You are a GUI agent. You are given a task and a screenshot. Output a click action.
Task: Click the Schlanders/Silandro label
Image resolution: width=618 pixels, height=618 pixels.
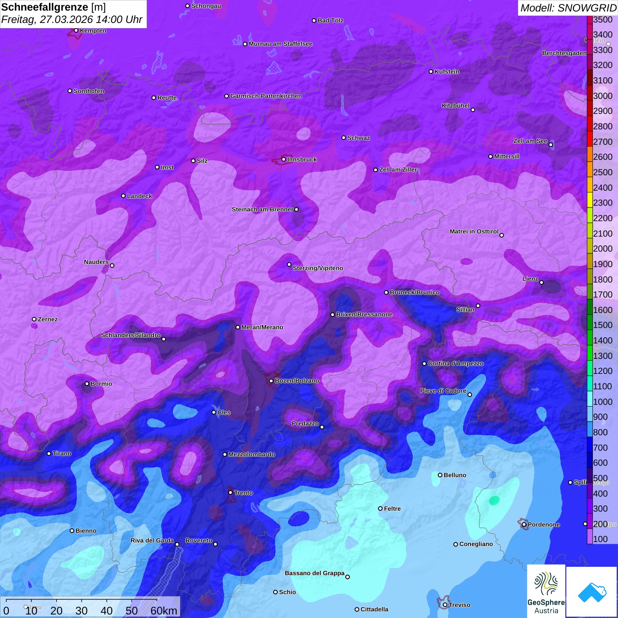131,335
